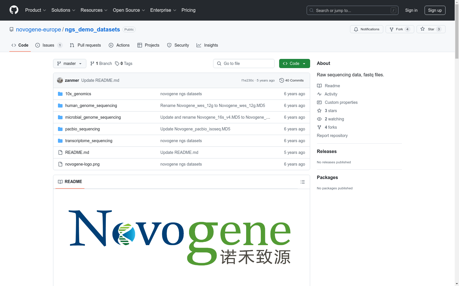Click the README.md file icon
Screen dimensions: 459x286
pyautogui.click(x=60, y=152)
